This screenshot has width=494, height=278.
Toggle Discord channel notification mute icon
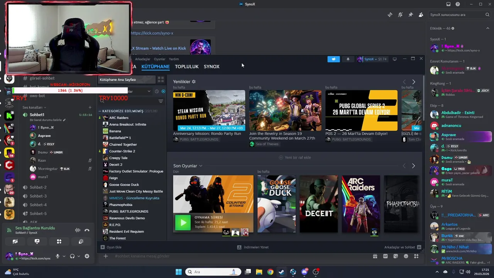click(x=400, y=15)
